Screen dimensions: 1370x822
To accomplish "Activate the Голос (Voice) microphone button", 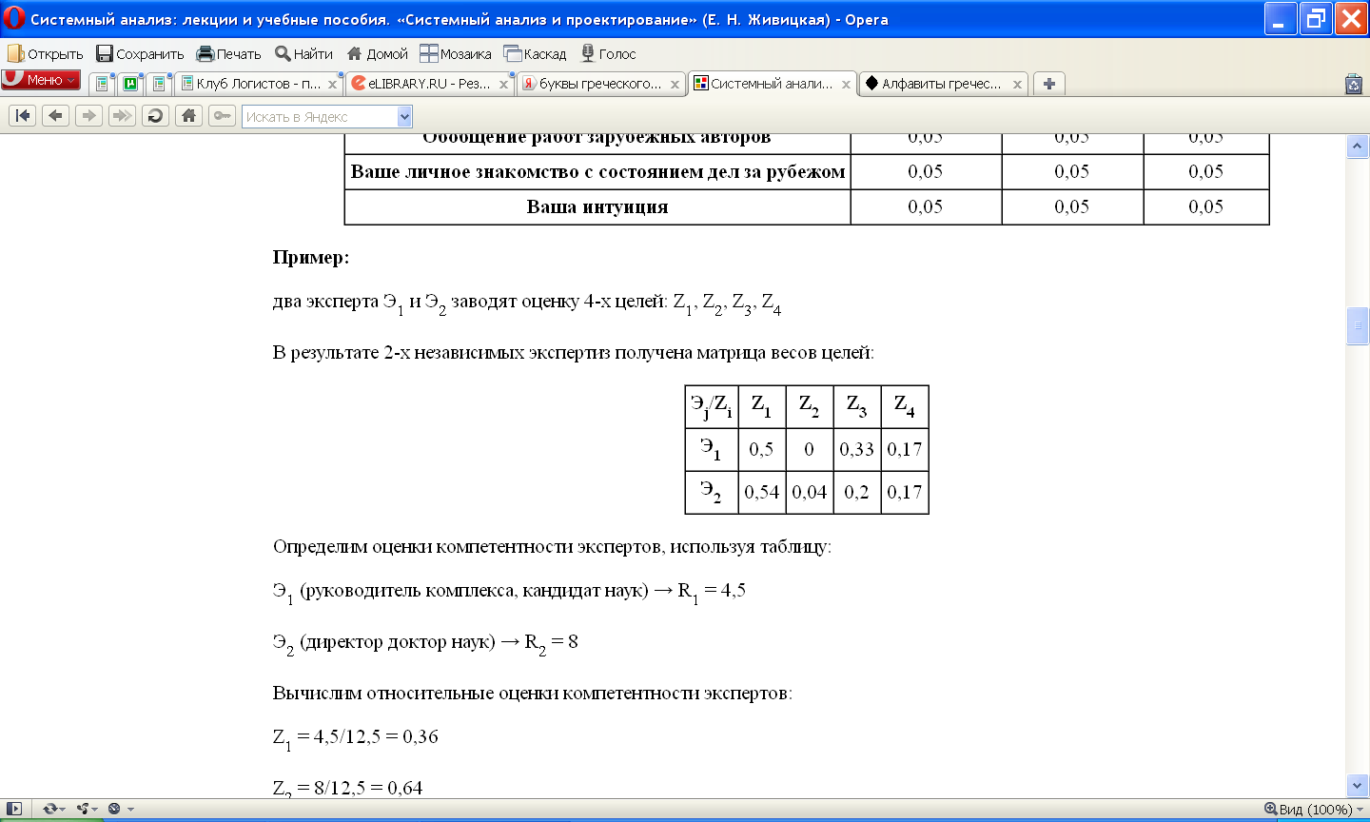I will pos(609,53).
